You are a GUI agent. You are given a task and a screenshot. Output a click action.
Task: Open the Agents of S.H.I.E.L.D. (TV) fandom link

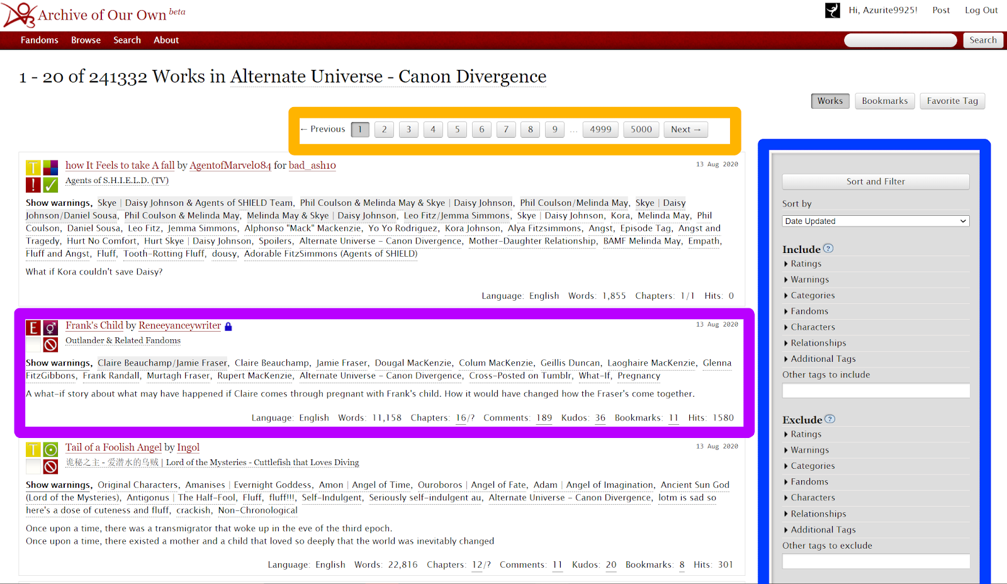[x=117, y=181]
